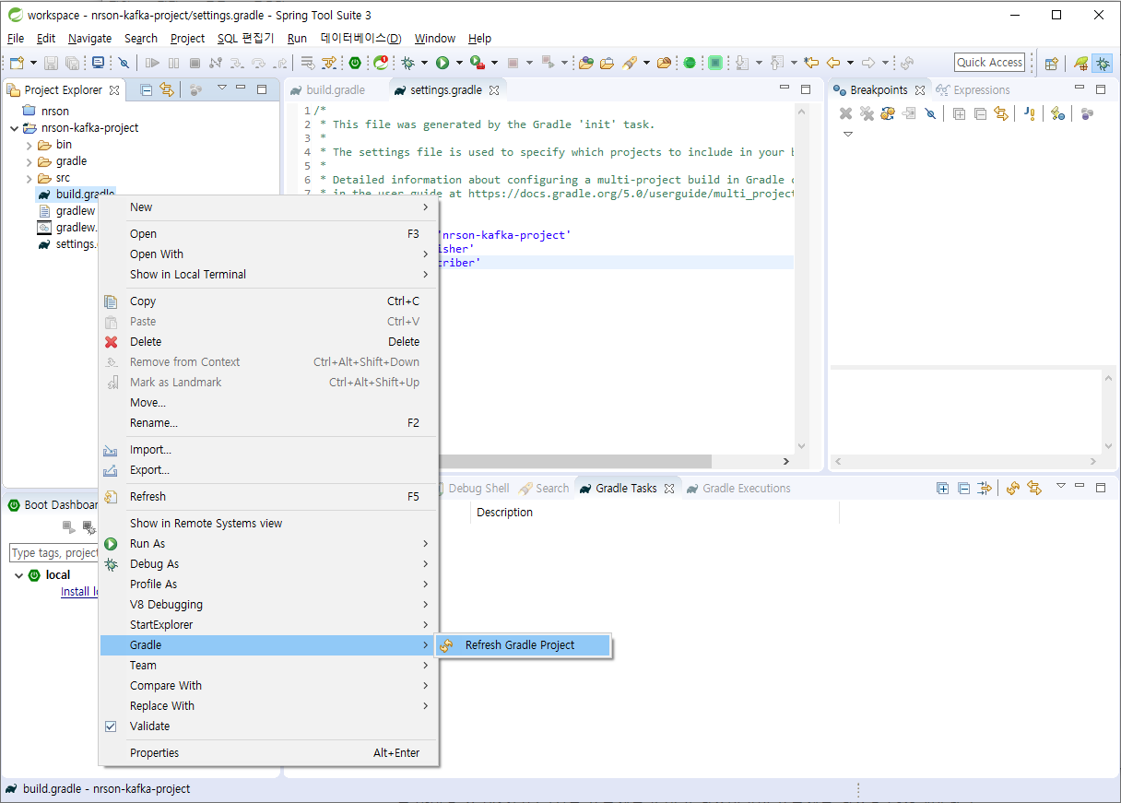
Task: Click the New wizard toolbar icon
Action: tap(17, 63)
